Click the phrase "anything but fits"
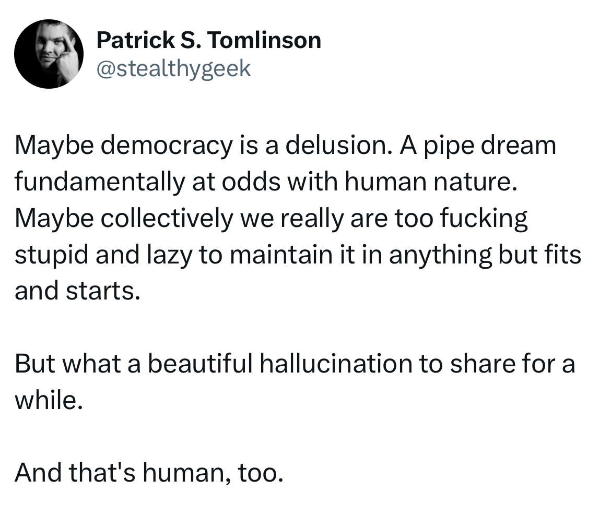 tap(485, 255)
